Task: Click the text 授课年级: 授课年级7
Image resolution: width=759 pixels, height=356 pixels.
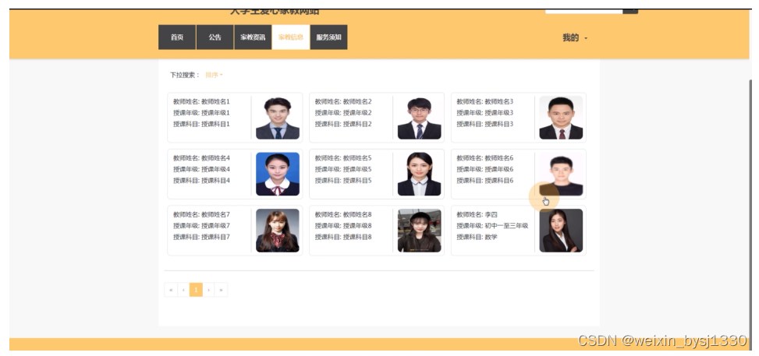Action: (x=201, y=226)
